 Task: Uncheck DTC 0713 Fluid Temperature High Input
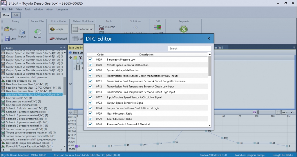(90, 92)
